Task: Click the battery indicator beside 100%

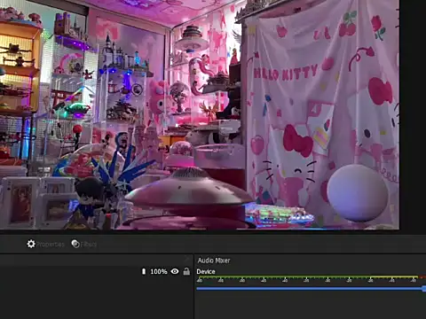Action: coord(144,271)
